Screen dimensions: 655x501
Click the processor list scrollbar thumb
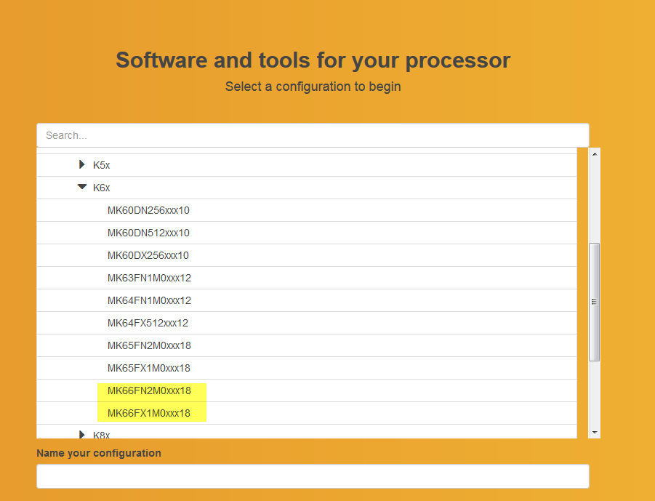(595, 302)
